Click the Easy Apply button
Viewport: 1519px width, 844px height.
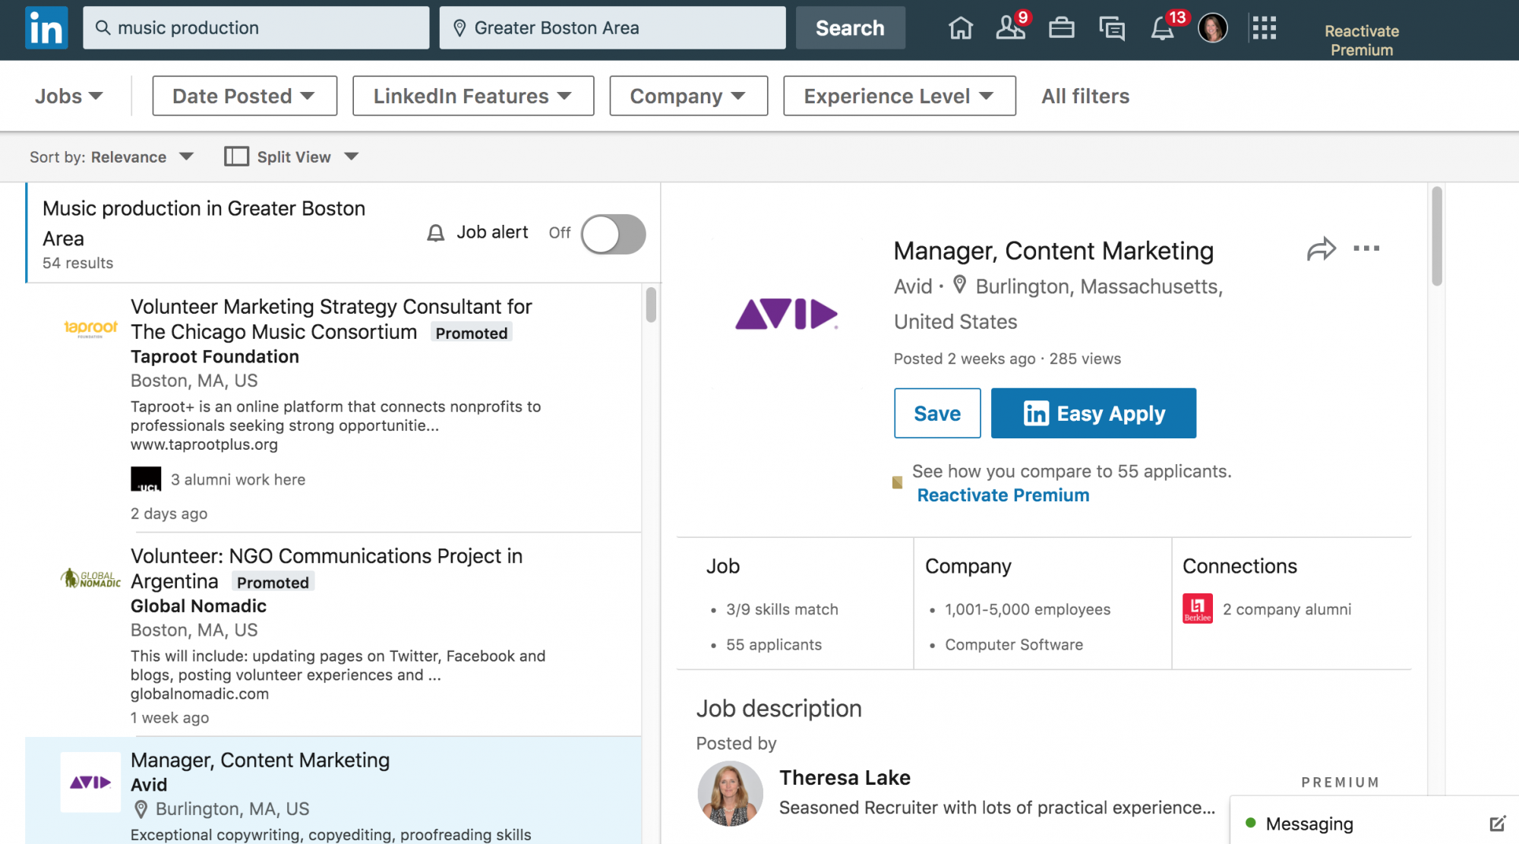point(1093,413)
